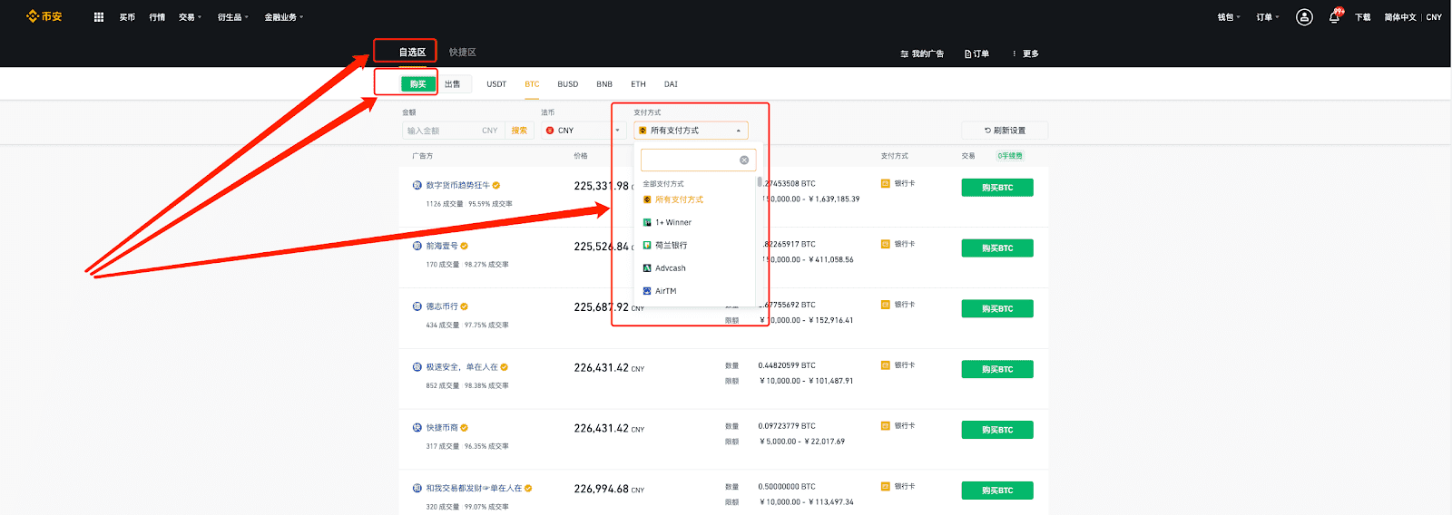Open the notifications bell icon
The height and width of the screenshot is (515, 1452).
(x=1334, y=17)
